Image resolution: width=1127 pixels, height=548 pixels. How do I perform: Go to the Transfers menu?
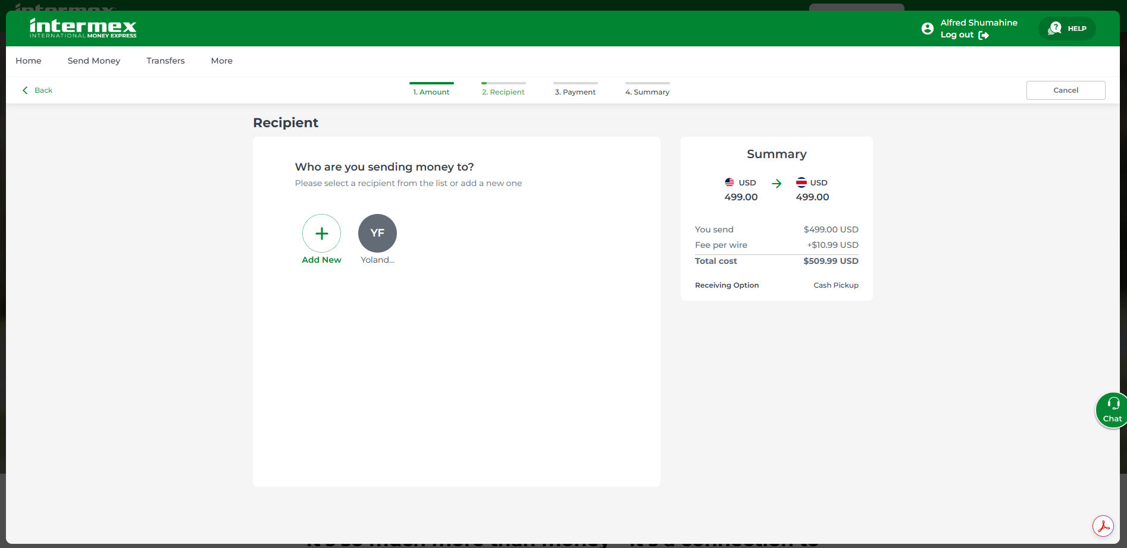165,61
